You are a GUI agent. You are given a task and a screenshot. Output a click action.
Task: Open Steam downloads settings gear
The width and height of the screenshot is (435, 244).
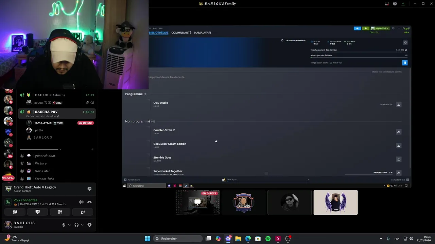tap(405, 43)
